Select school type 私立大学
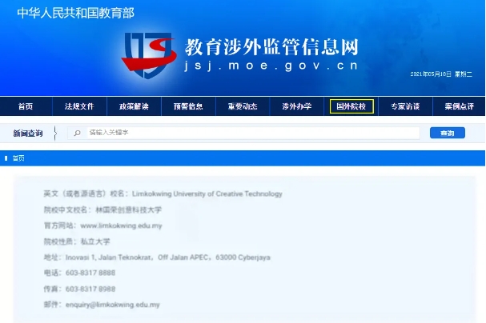The height and width of the screenshot is (323, 486). coord(95,241)
